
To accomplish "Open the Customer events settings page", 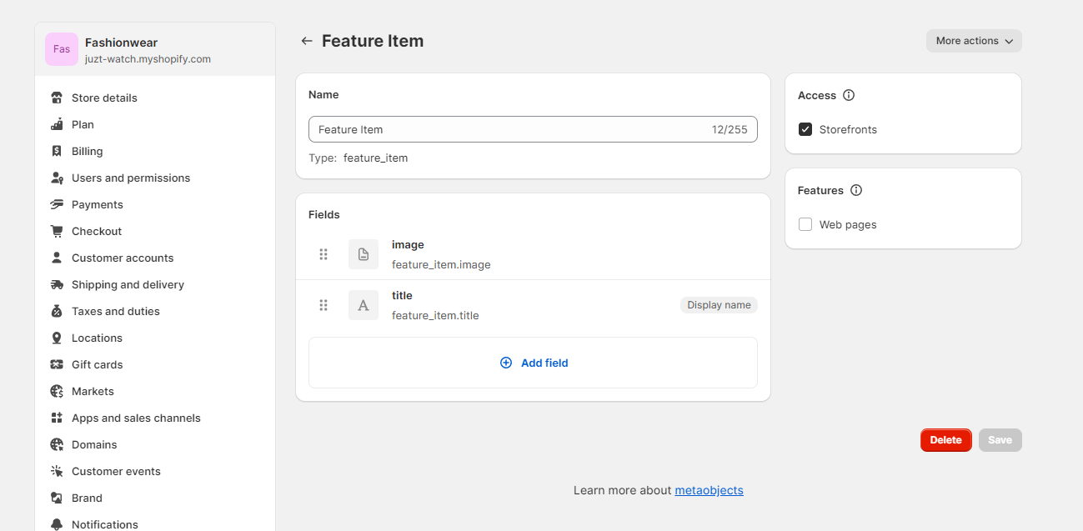I will click(116, 471).
